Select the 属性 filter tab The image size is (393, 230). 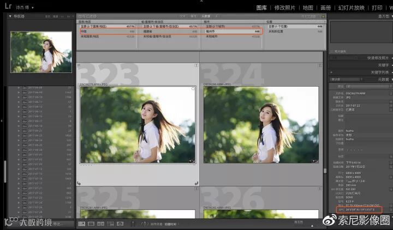click(193, 16)
